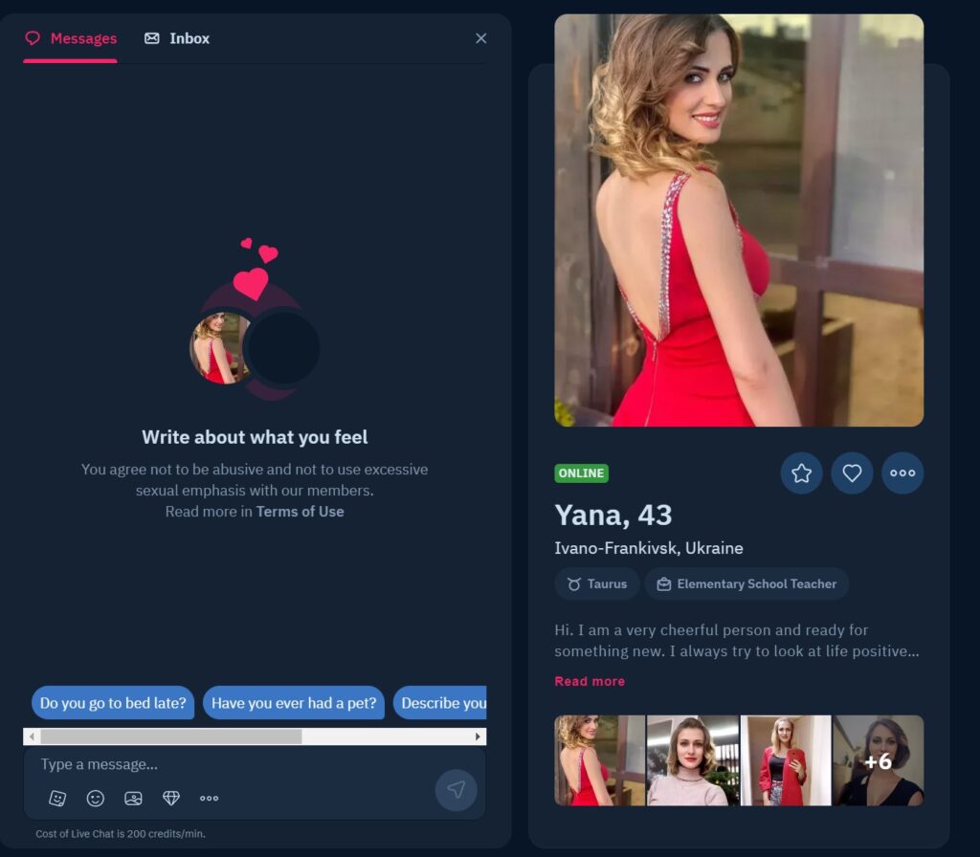Open the emoji smiley picker
Viewport: 980px width, 857px height.
[x=95, y=798]
